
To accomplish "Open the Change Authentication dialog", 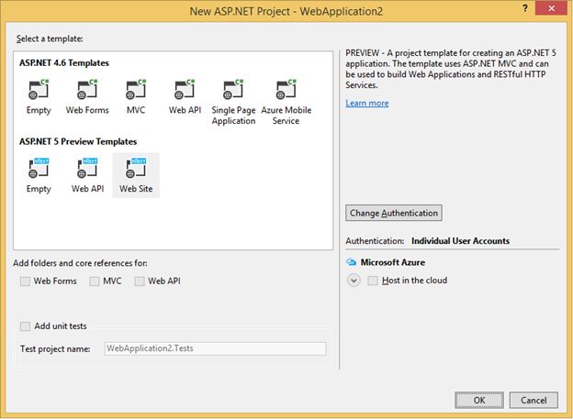I will pos(394,213).
